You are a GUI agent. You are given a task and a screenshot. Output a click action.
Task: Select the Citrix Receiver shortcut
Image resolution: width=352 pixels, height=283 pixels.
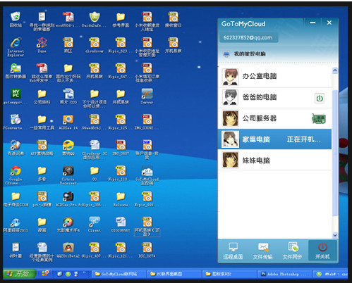(68, 175)
